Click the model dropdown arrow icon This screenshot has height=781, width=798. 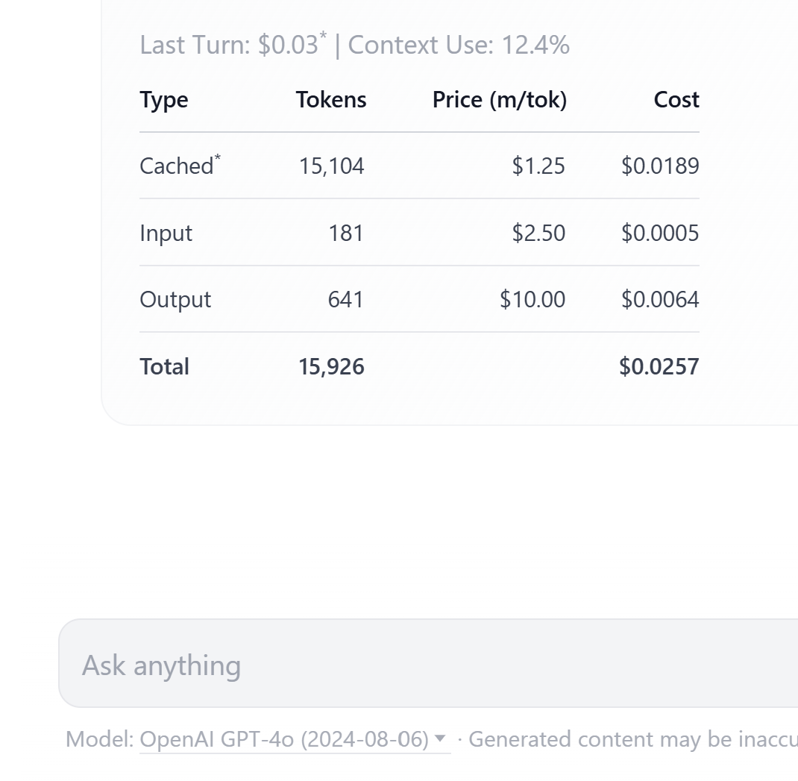(x=440, y=738)
